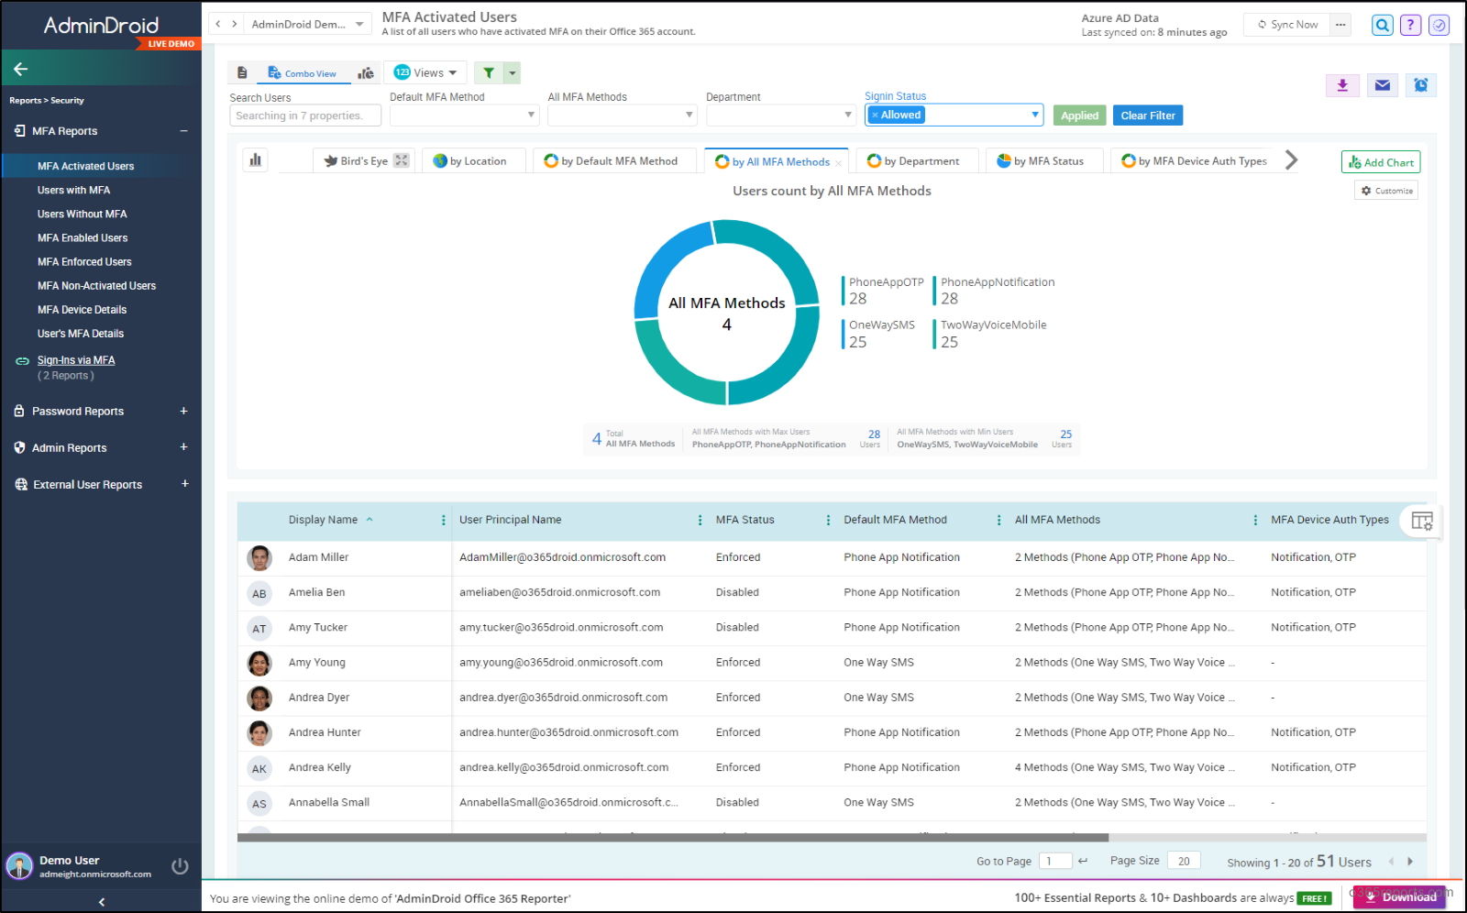The height and width of the screenshot is (913, 1467).
Task: Switch to the chart-only view icon
Action: 366,72
